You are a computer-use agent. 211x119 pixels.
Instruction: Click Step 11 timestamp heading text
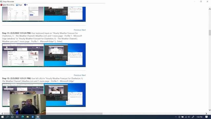pos(16,33)
